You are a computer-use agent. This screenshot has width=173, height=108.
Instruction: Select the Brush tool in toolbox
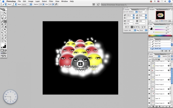[x=5, y=22]
